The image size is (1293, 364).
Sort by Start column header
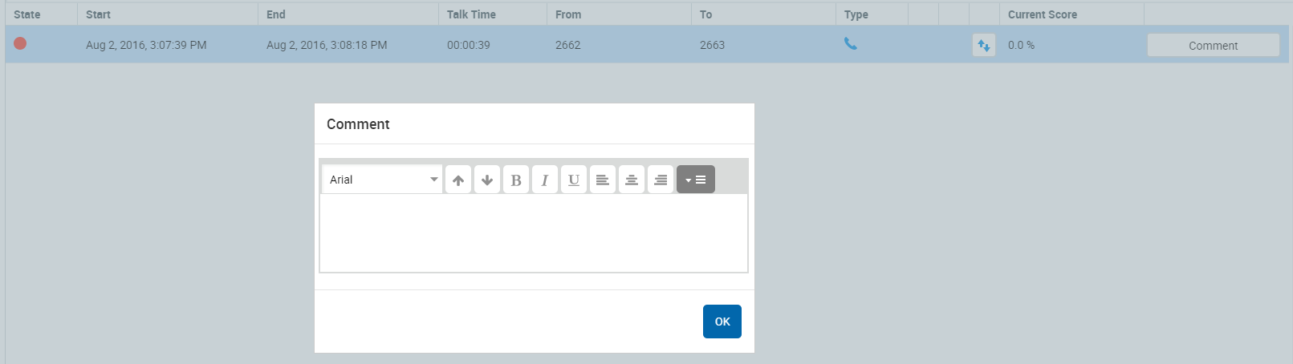(x=99, y=14)
